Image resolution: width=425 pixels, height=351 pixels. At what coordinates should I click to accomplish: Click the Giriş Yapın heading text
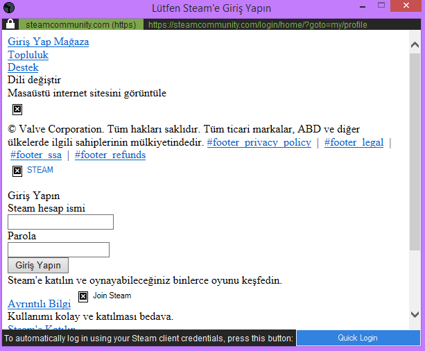33,196
